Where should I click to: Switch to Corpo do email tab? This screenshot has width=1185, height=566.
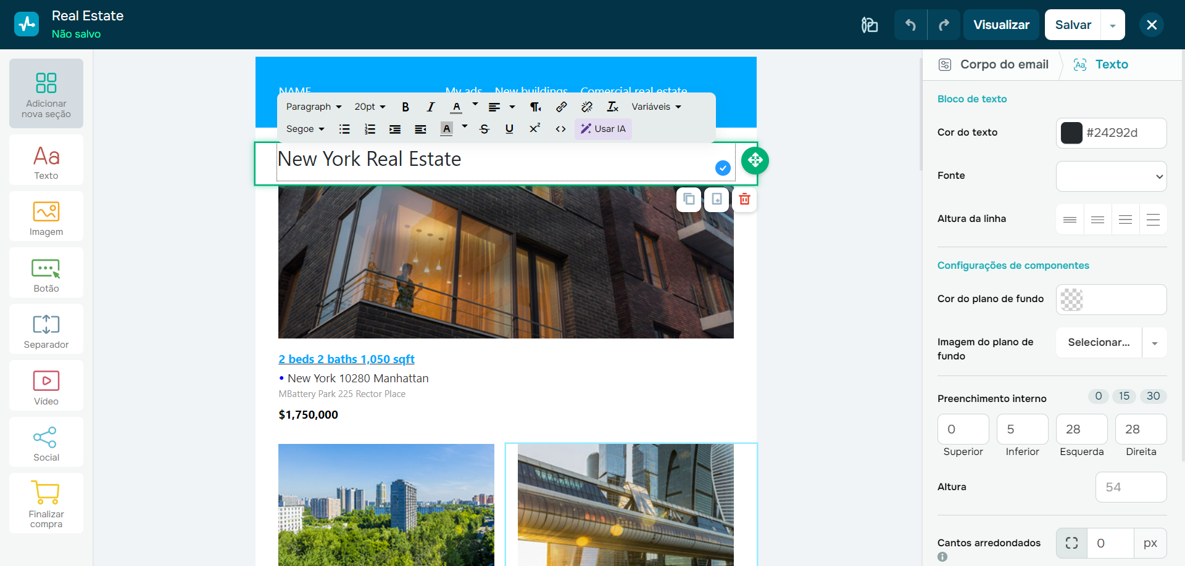point(993,64)
